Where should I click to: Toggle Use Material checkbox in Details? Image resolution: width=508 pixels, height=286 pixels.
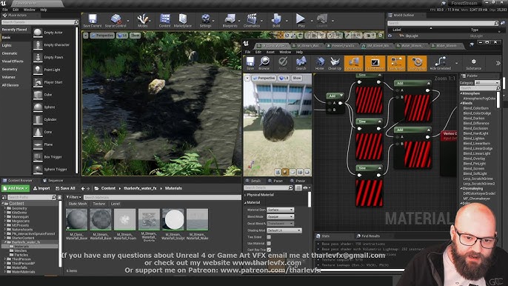269,243
